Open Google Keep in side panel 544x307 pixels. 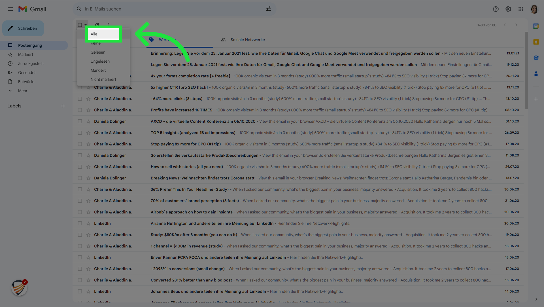click(x=536, y=42)
